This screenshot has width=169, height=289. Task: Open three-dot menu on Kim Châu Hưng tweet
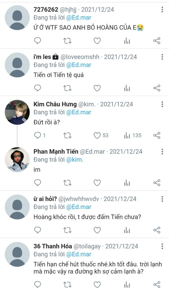coord(162,104)
